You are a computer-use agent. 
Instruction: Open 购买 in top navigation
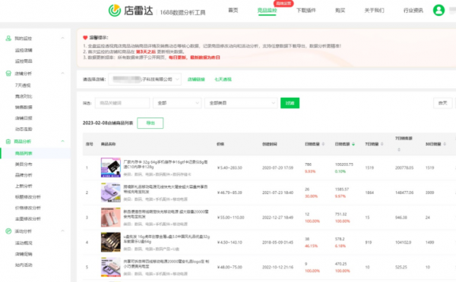[x=340, y=11]
